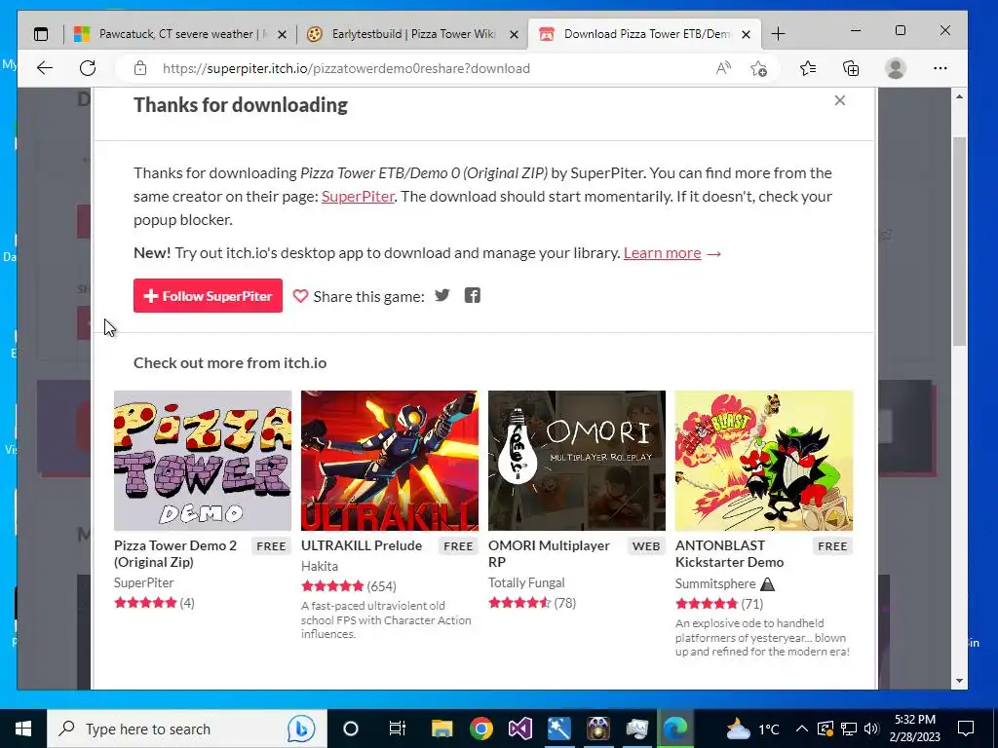Open Totally Fungal author link
The width and height of the screenshot is (998, 748).
click(526, 582)
